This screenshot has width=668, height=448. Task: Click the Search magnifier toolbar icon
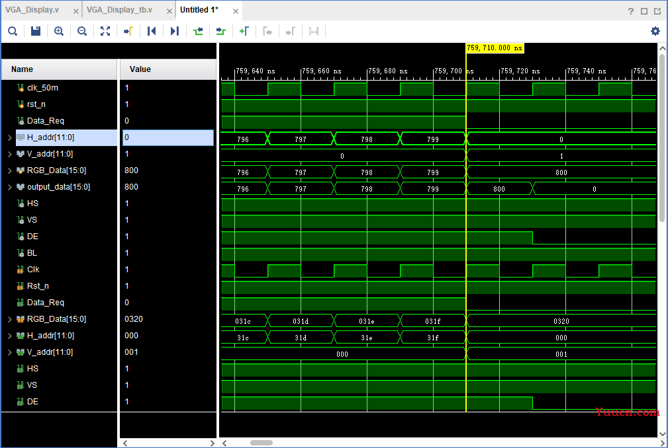(x=13, y=31)
